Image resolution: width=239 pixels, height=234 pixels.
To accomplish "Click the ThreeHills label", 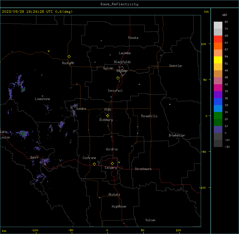I will (149, 116).
